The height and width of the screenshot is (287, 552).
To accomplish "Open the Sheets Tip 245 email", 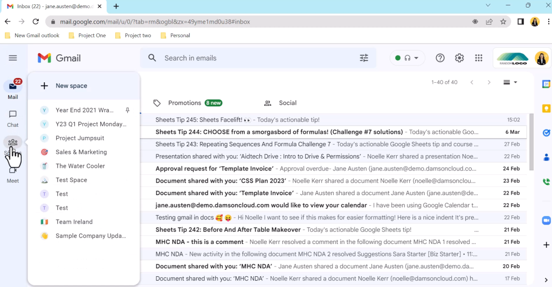I will [x=333, y=120].
